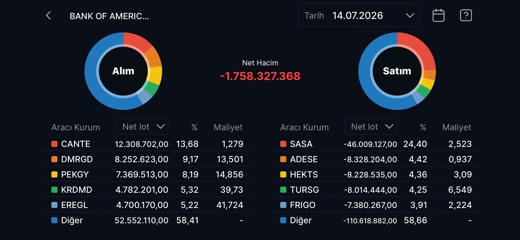Screen dimensions: 520x240
Task: Expand the Tarih date dropdown
Action: coord(359,16)
